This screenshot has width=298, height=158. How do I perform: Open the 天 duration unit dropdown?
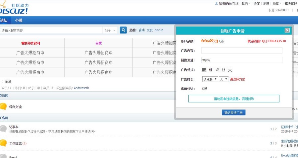point(224,79)
